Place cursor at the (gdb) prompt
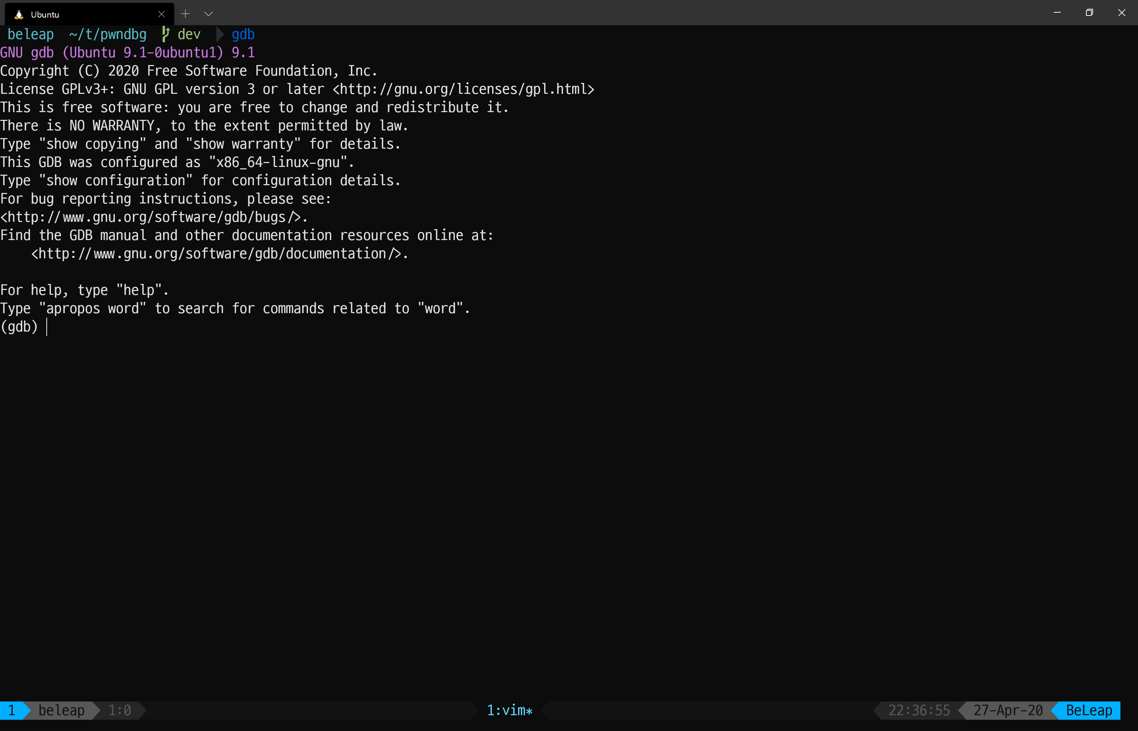Image resolution: width=1138 pixels, height=731 pixels. click(x=46, y=326)
